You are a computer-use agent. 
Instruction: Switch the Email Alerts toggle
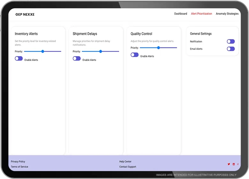[230, 49]
